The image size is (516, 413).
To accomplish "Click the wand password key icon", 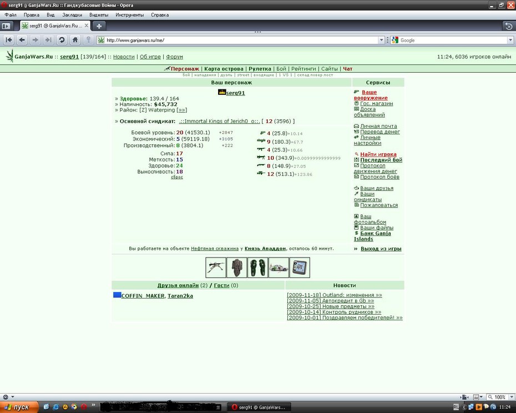I will tap(88, 40).
